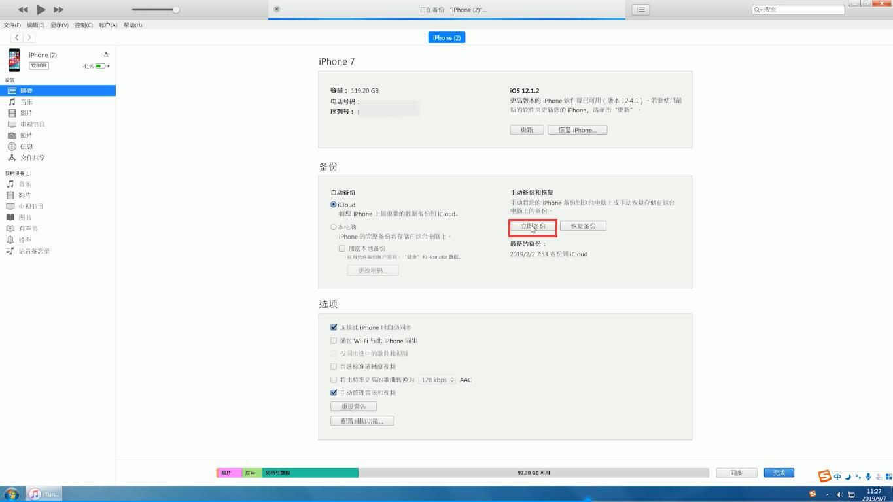Toggle Sogou 中 Chinese/English mode
This screenshot has height=502, width=893.
837,477
